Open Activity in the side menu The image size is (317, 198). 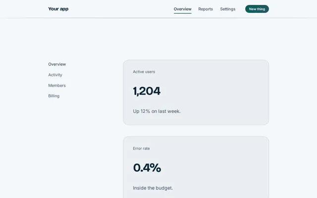point(55,75)
